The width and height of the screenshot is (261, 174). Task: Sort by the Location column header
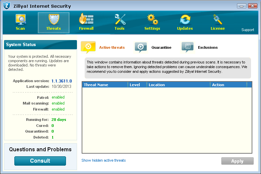pos(178,85)
